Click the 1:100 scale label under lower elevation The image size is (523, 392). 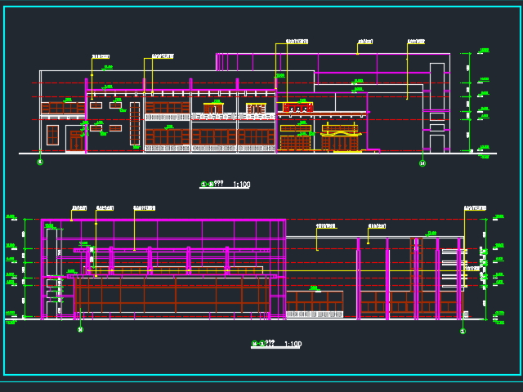[x=293, y=345]
